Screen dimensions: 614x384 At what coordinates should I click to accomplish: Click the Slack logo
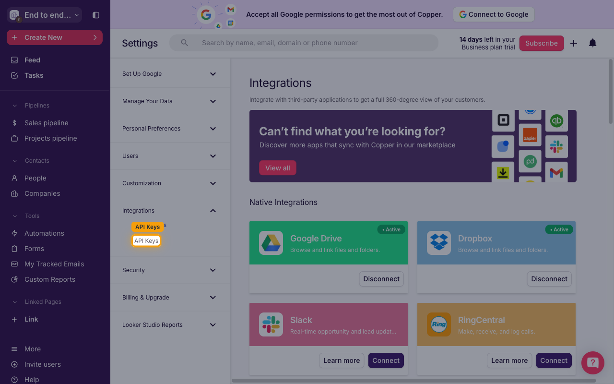[271, 324]
